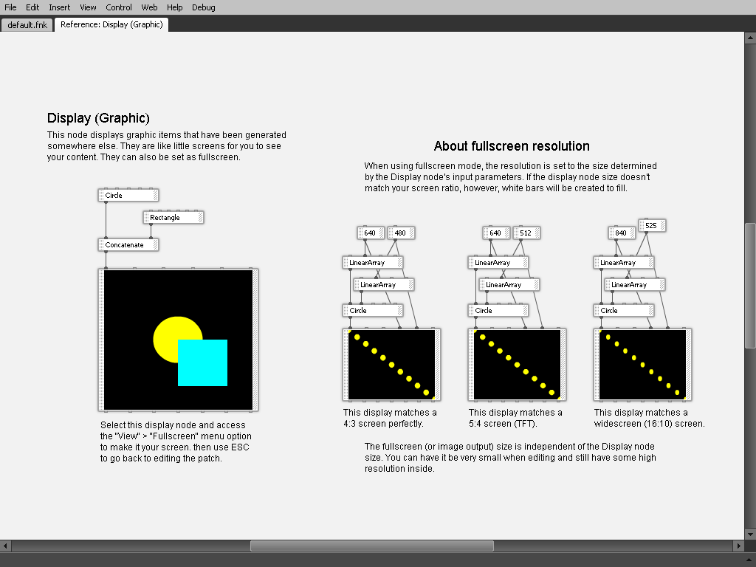Select the Circle node in the 4:3 patch

(373, 311)
